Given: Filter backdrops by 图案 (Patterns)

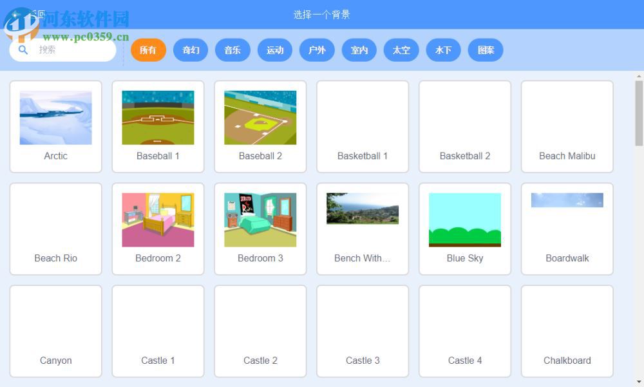Looking at the screenshot, I should coord(485,50).
